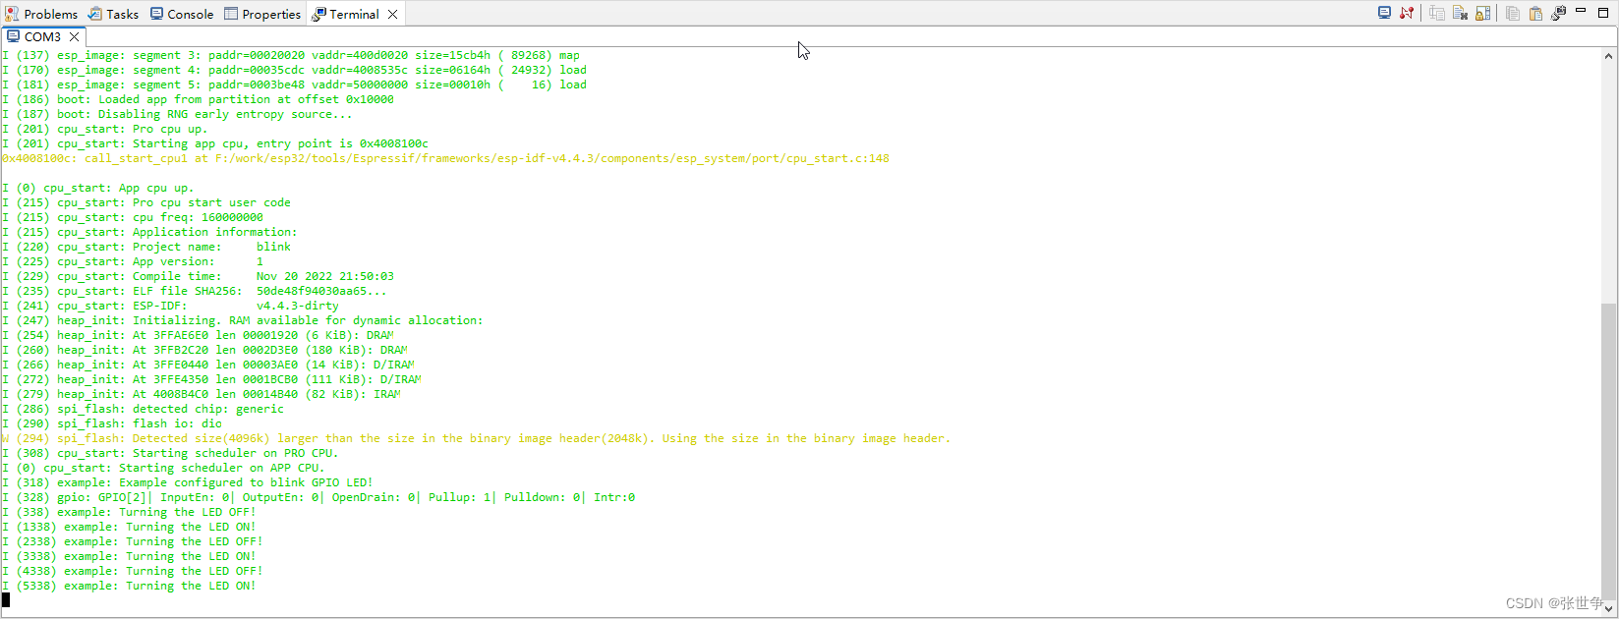Click the cpu_start.c:148 file path line

coord(445,158)
